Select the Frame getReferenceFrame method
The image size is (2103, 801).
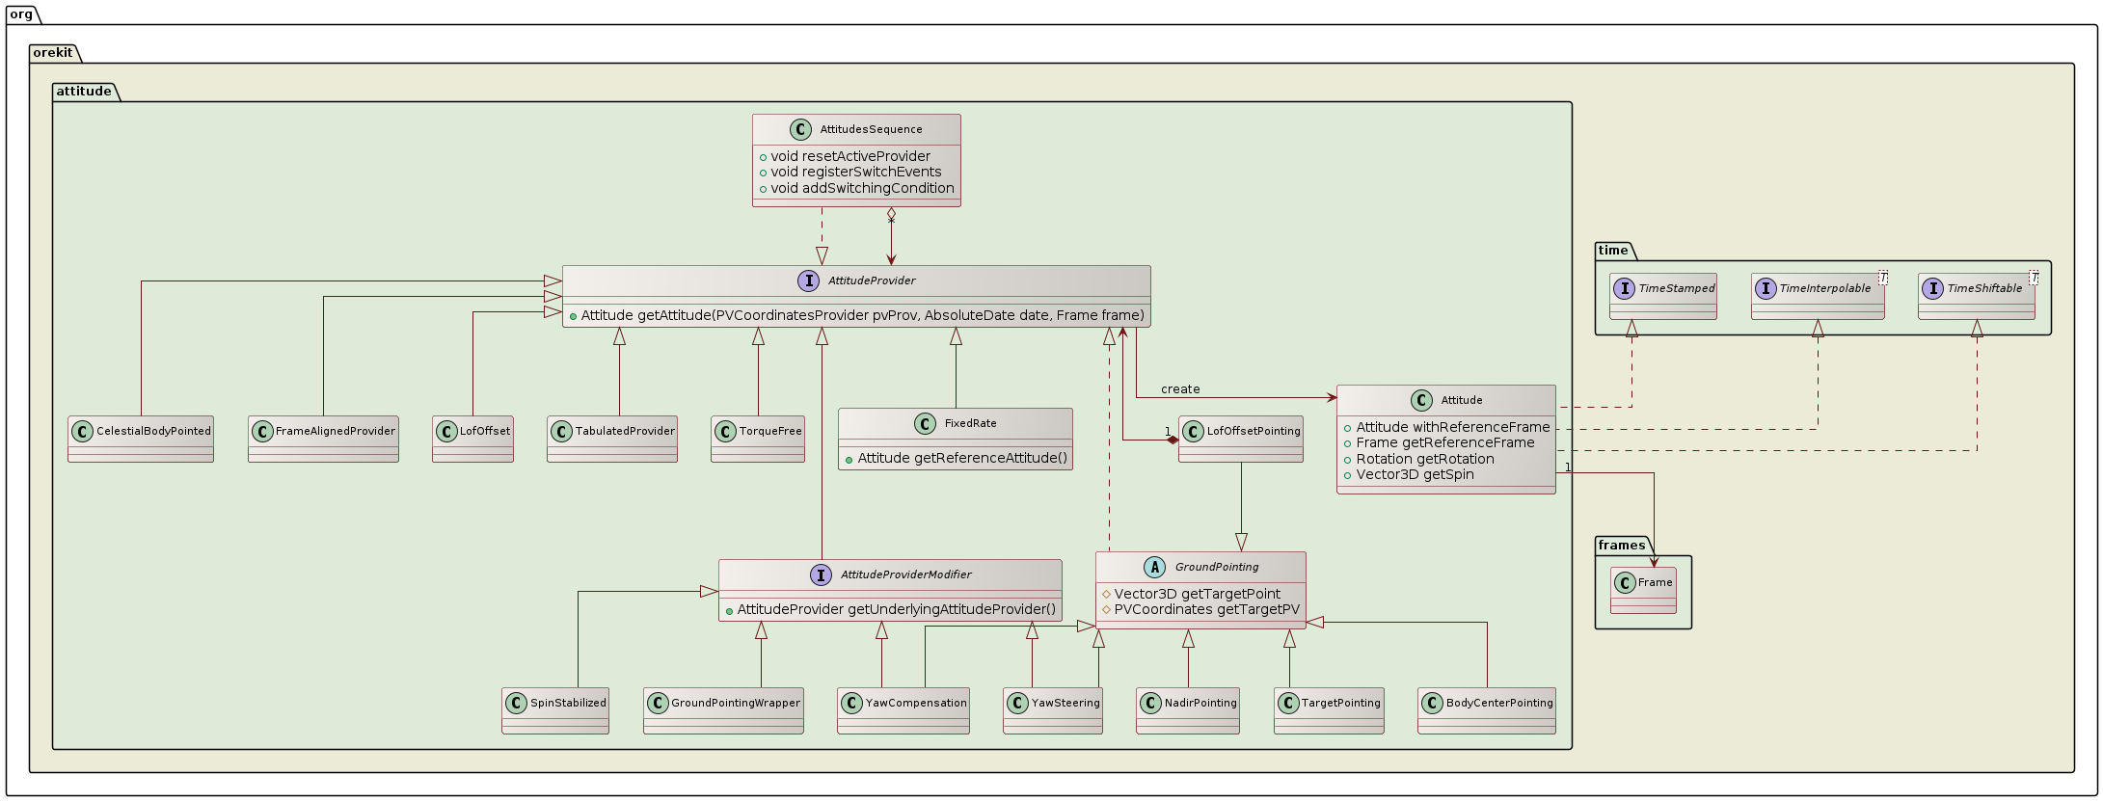[x=1445, y=442]
